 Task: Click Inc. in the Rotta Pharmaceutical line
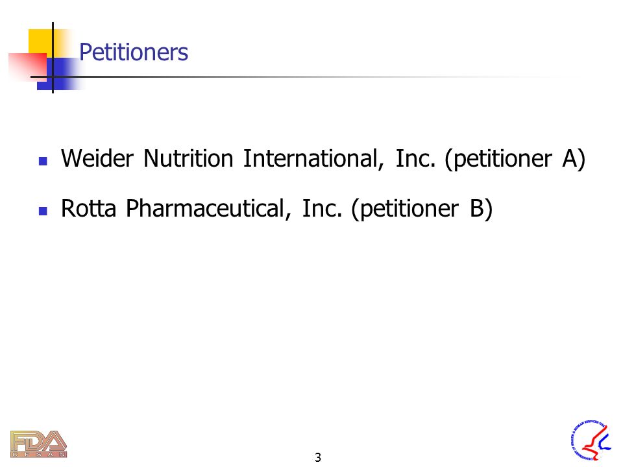[x=322, y=208]
